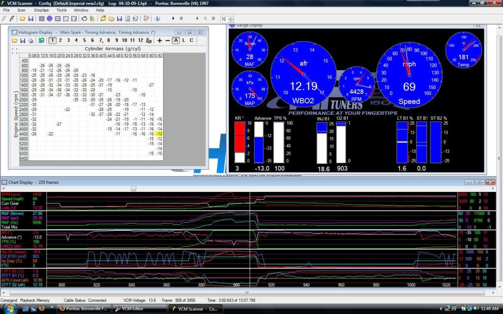Screen dimensions: 503x314
Task: Open config file with main toolbar folder icon
Action: 23,19
